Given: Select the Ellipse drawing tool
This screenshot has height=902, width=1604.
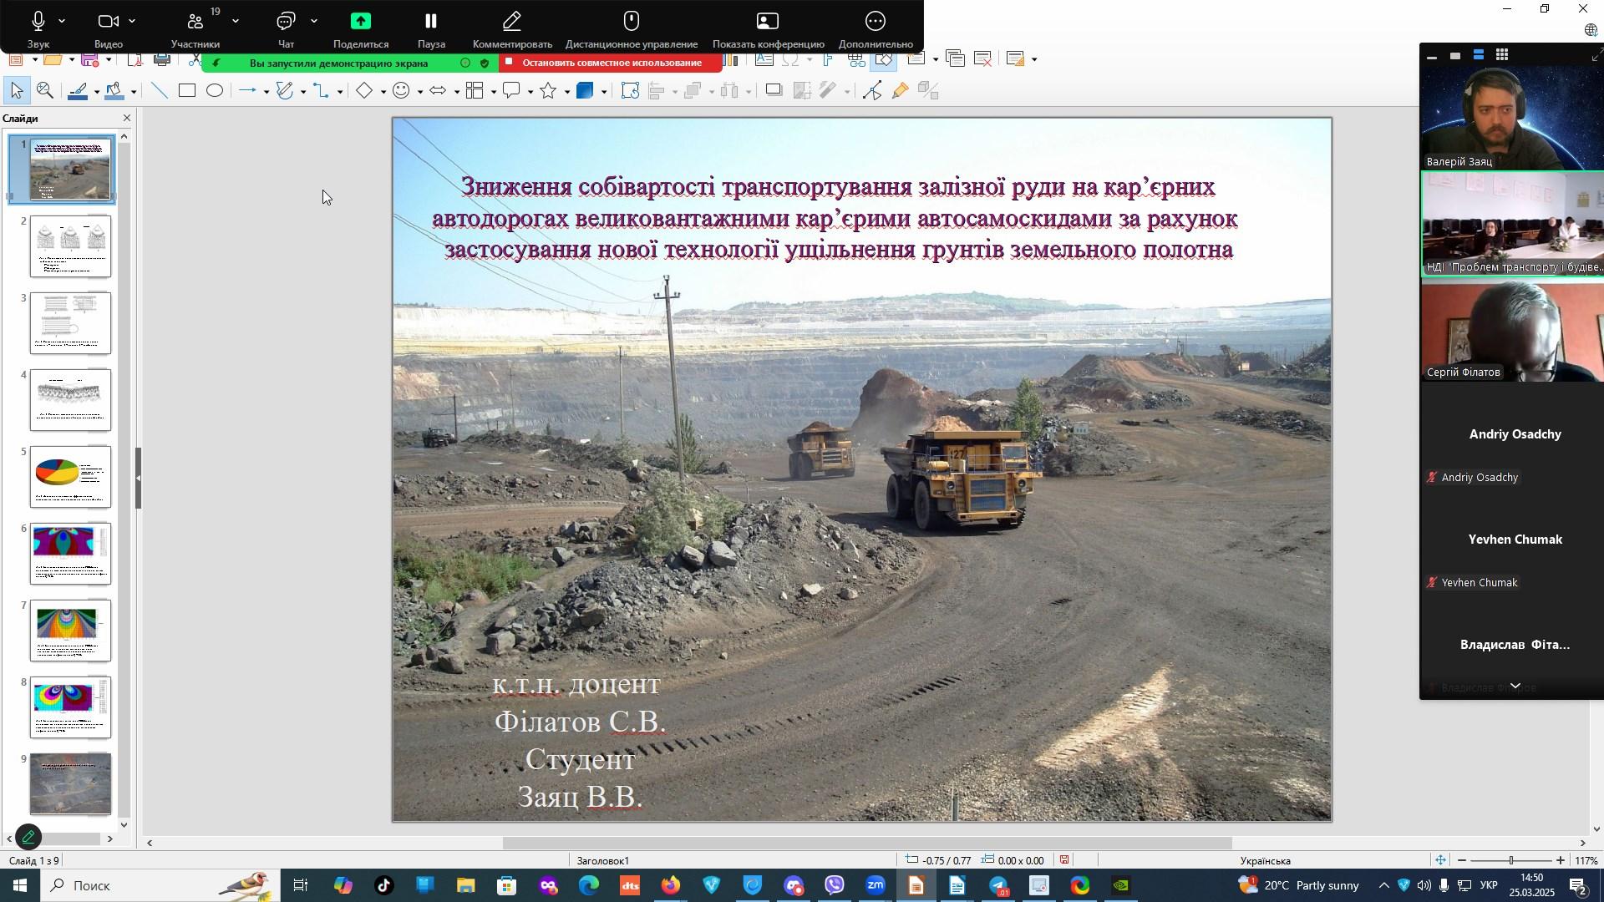Looking at the screenshot, I should pyautogui.click(x=215, y=91).
